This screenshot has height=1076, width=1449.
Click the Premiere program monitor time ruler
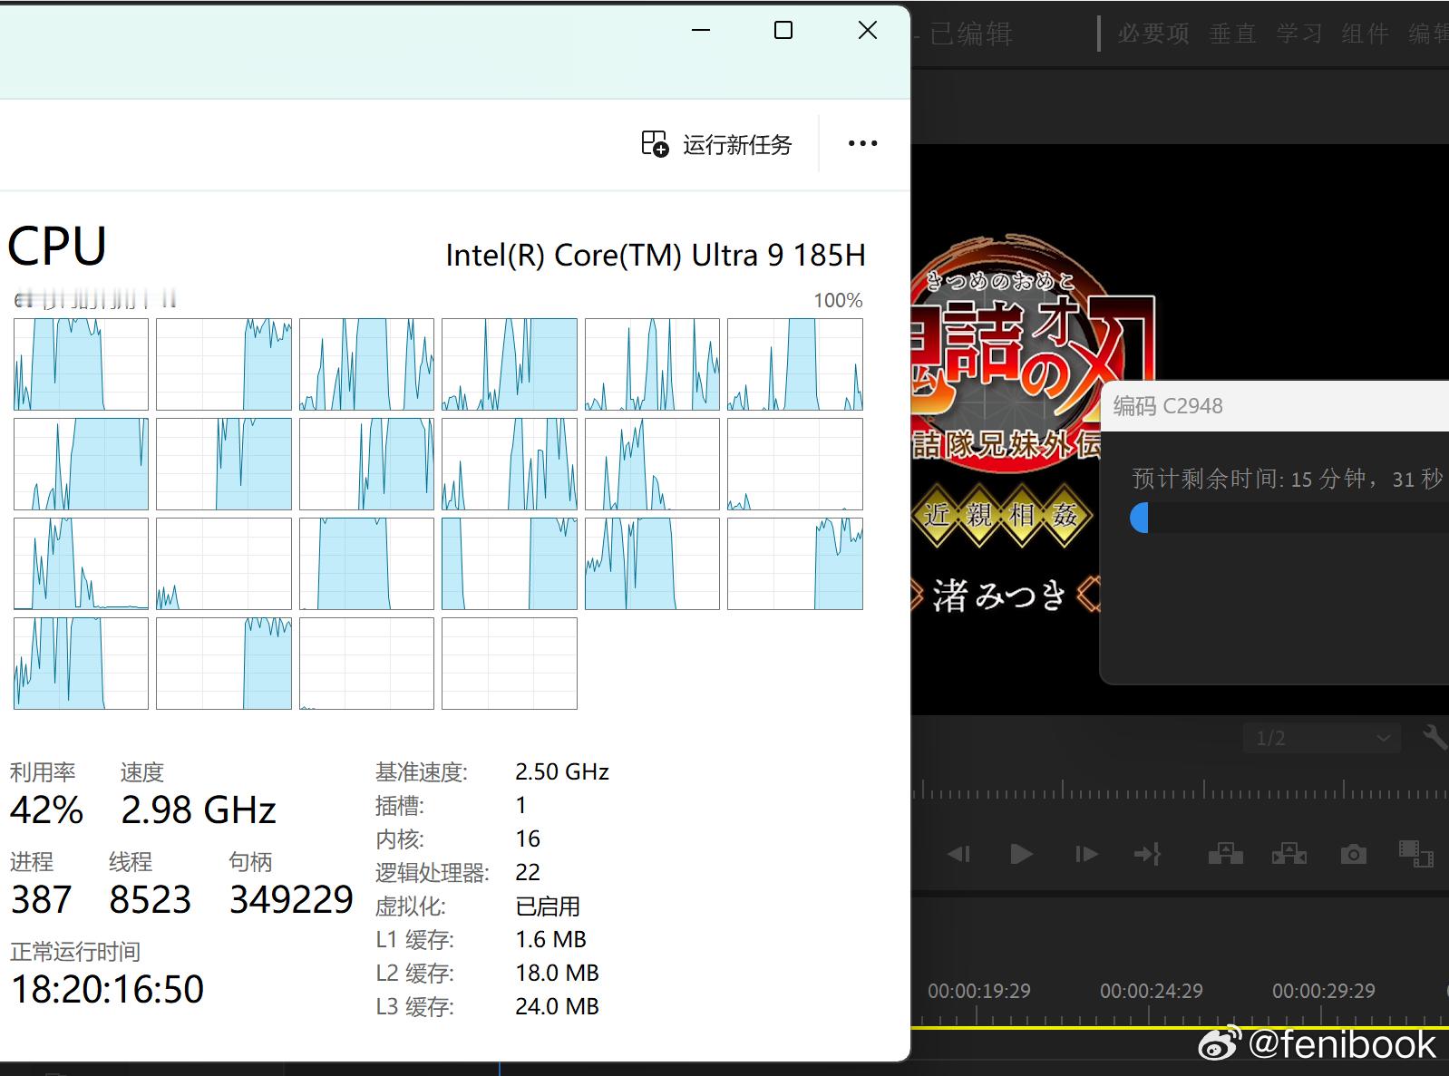[x=1181, y=790]
